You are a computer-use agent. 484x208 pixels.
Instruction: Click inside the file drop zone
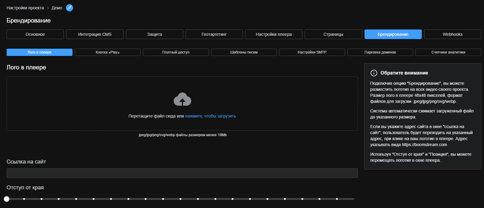[182, 103]
